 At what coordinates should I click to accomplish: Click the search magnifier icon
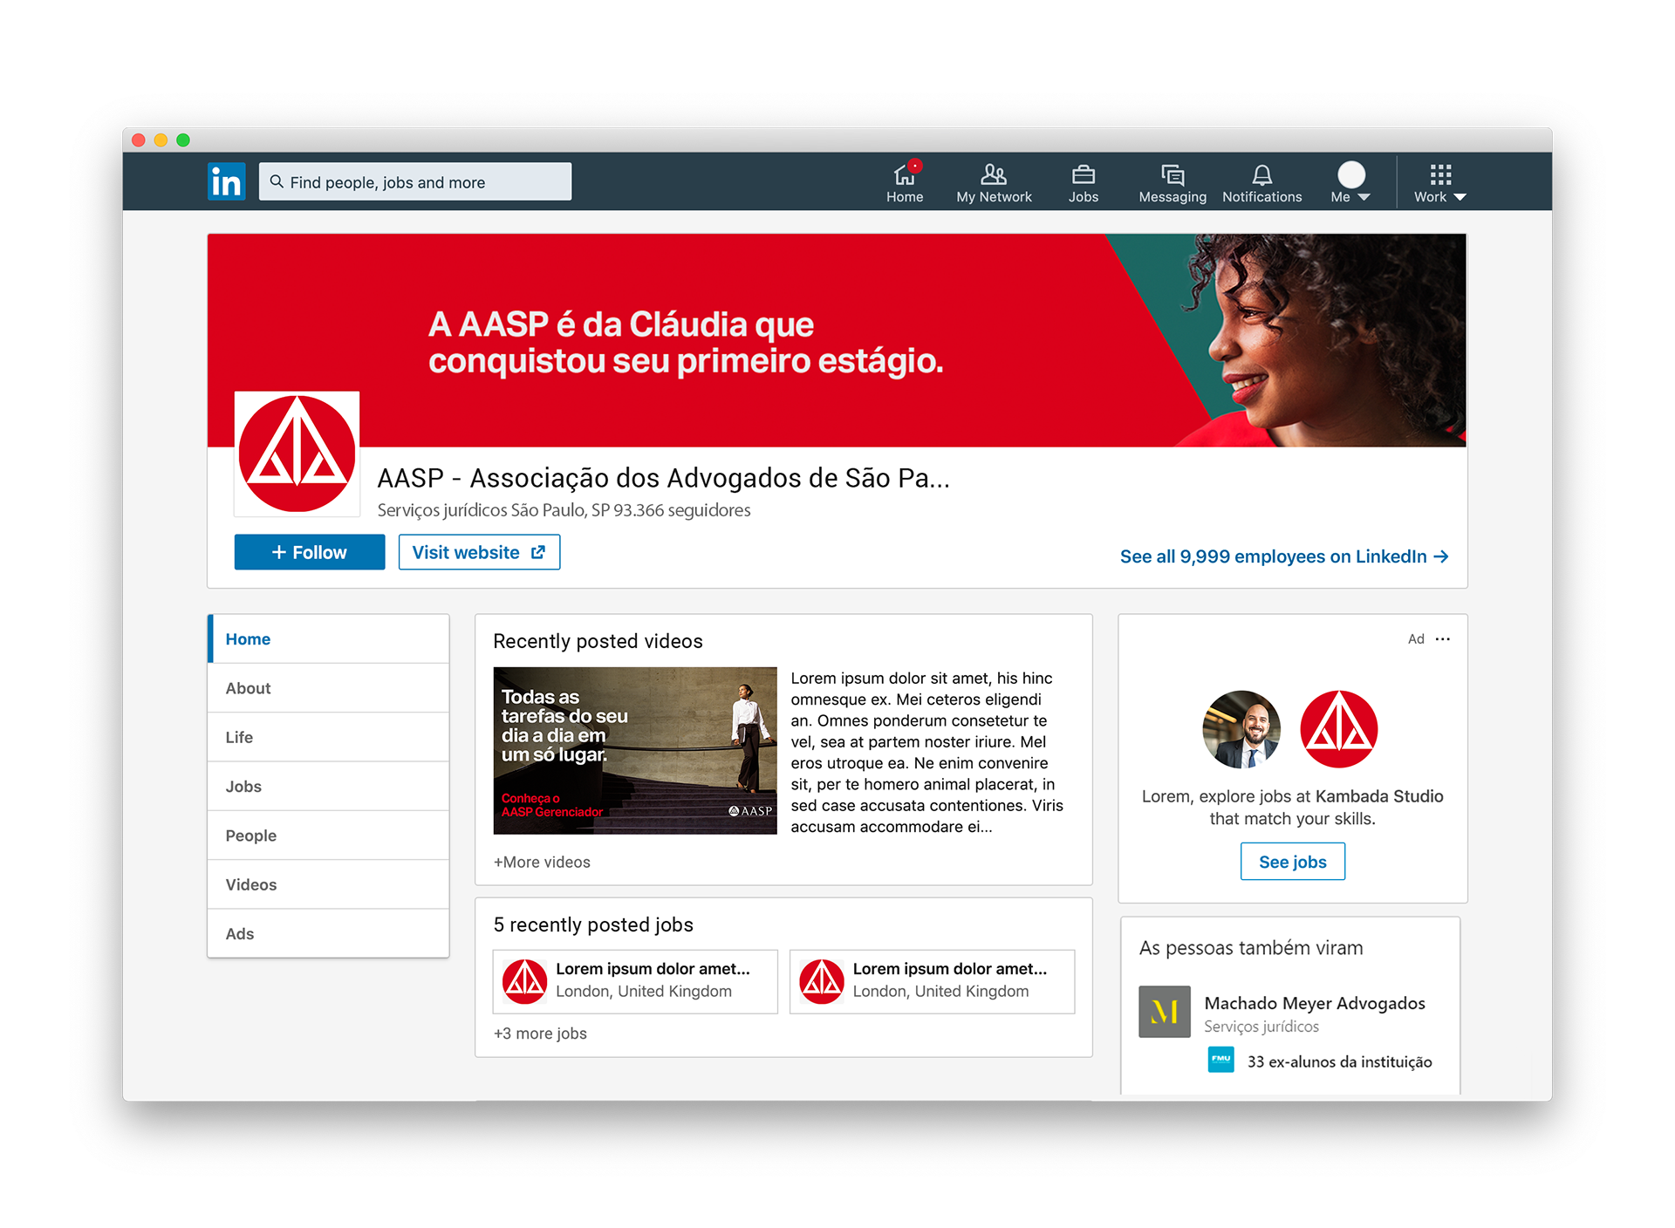pyautogui.click(x=277, y=181)
